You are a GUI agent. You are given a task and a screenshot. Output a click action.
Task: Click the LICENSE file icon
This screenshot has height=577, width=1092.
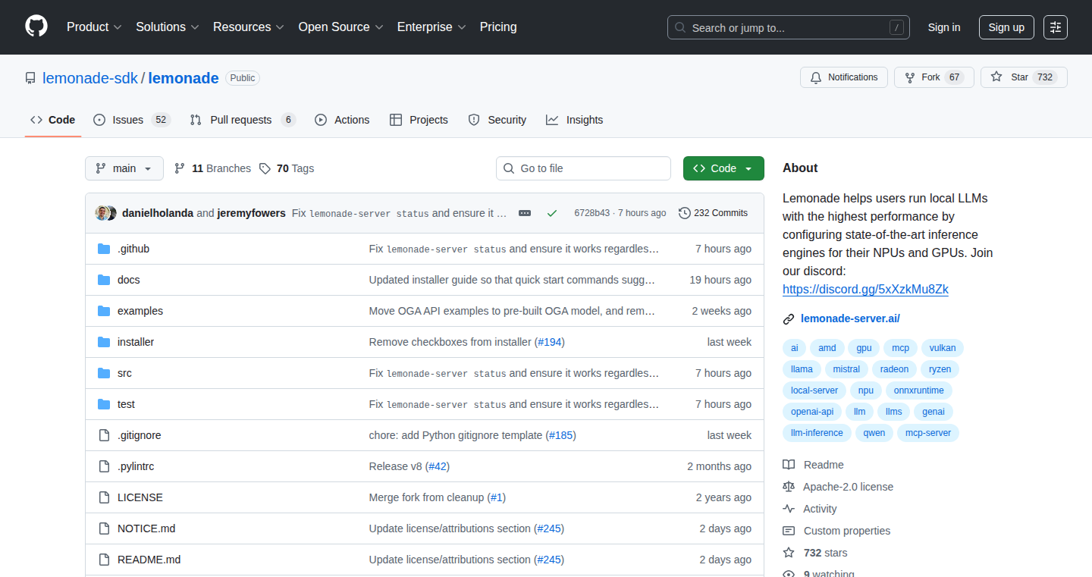[x=104, y=497]
